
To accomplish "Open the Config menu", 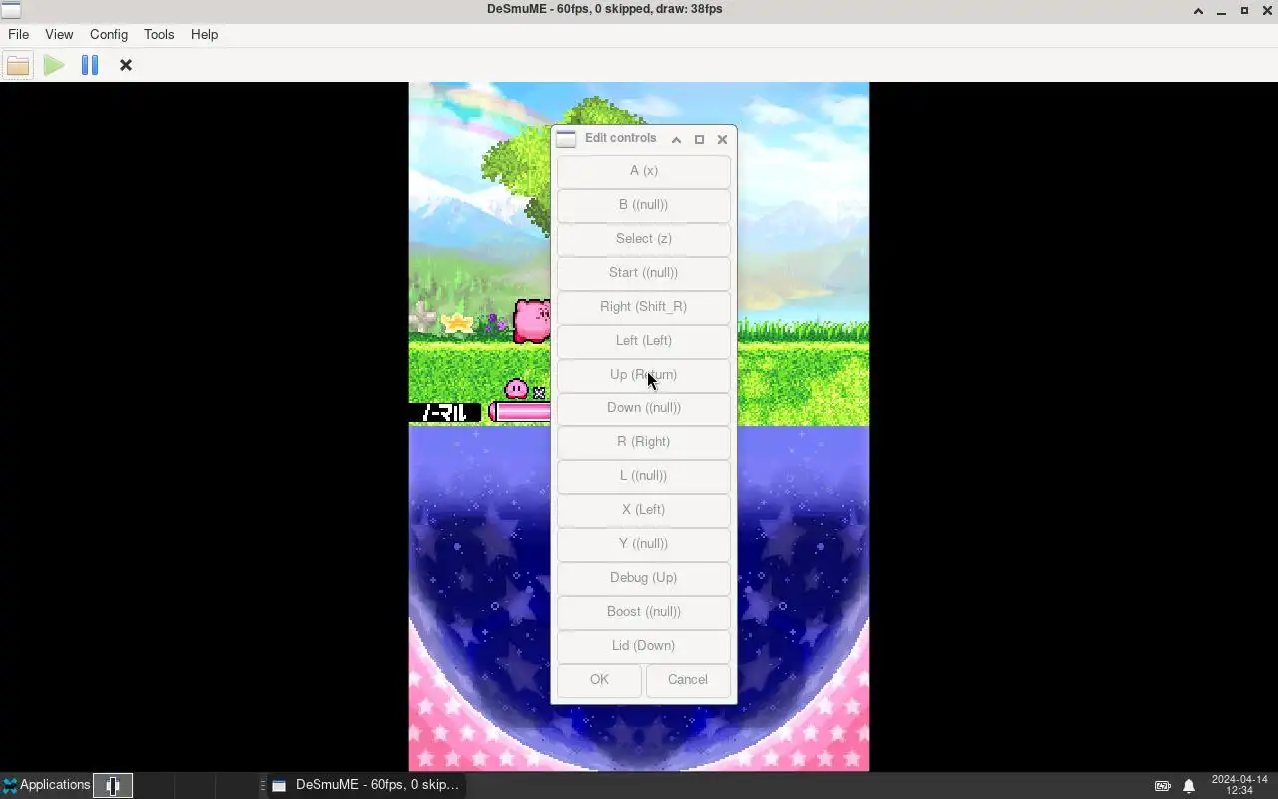I will [109, 34].
